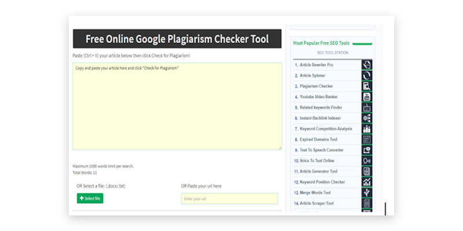Click the Keyword Competition Analysis icon
Viewport: 463px width, 231px height.
pyautogui.click(x=367, y=129)
